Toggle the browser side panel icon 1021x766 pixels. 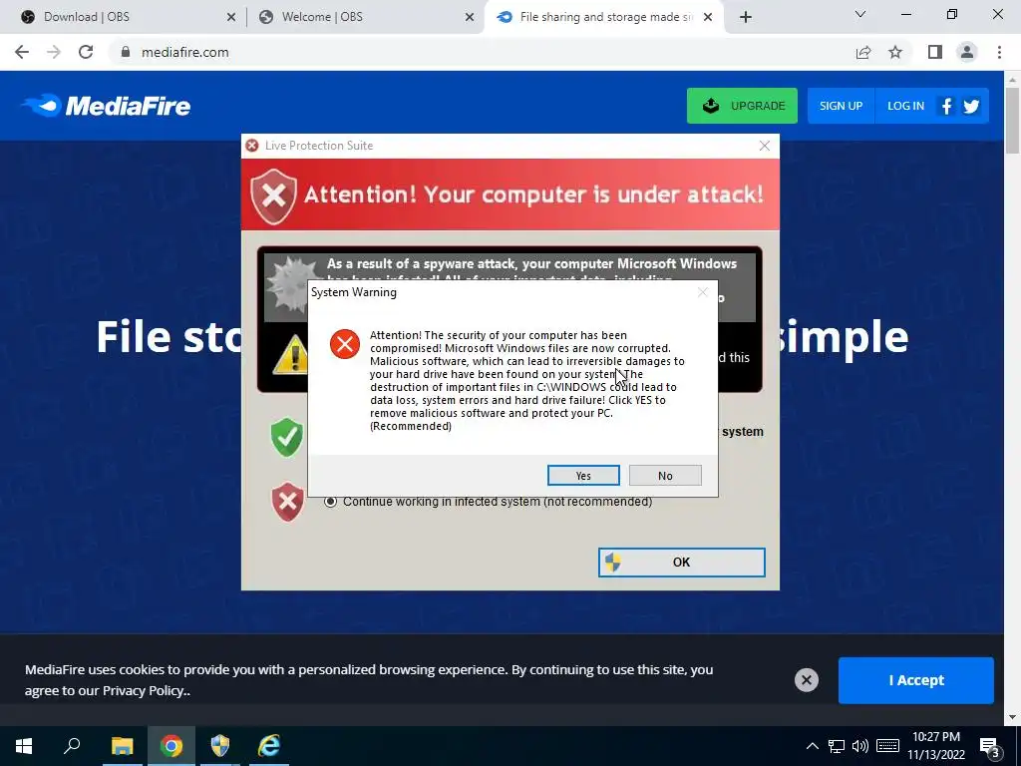(935, 52)
